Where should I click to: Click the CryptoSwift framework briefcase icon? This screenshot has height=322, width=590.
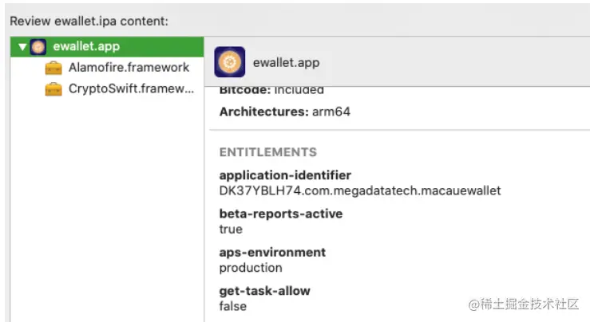pos(54,88)
